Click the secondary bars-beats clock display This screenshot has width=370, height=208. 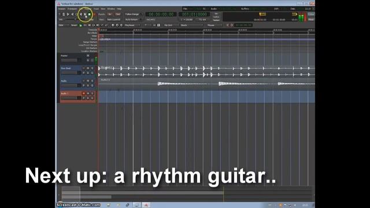coord(194,14)
